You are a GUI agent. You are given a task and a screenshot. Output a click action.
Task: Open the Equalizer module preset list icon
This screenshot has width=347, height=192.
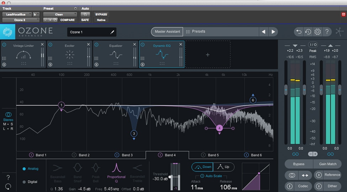point(96,58)
